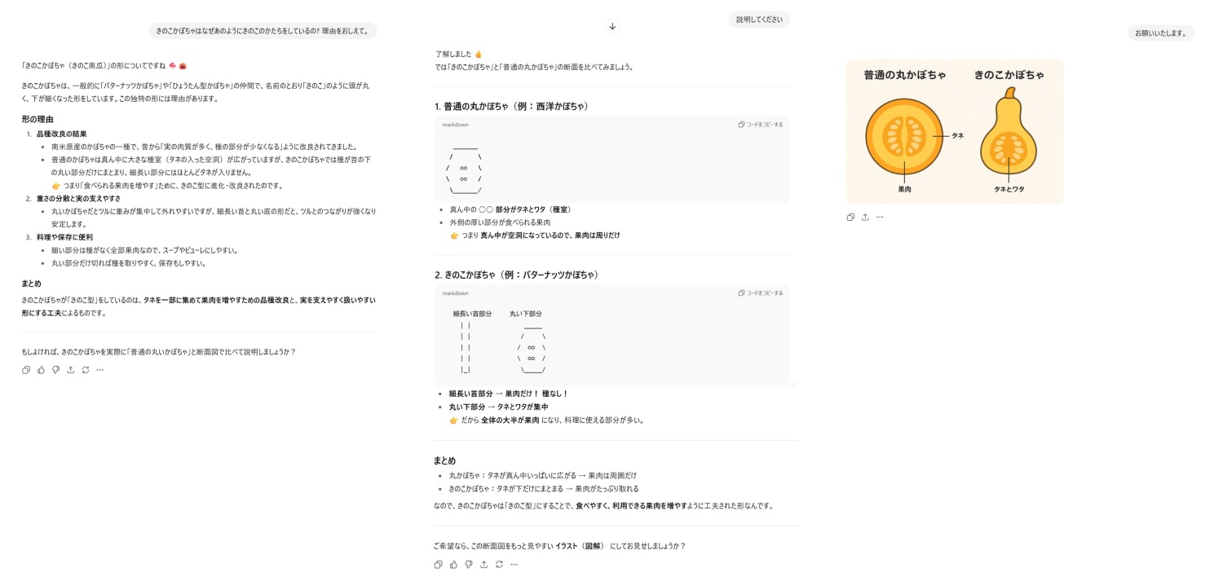Open more options below the pumpkin image
Screen dimensions: 1223x581
click(x=880, y=218)
